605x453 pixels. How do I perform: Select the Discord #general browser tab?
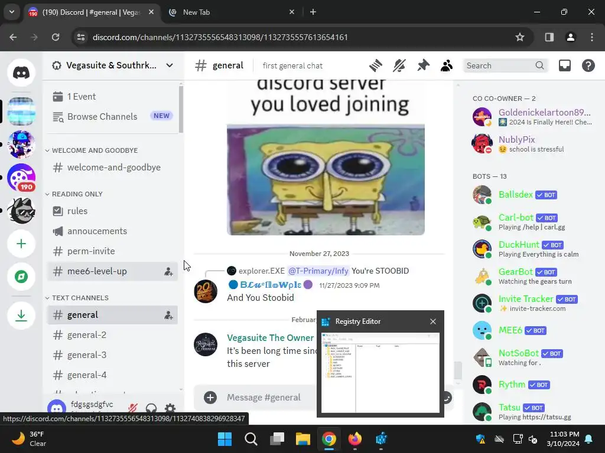91,12
